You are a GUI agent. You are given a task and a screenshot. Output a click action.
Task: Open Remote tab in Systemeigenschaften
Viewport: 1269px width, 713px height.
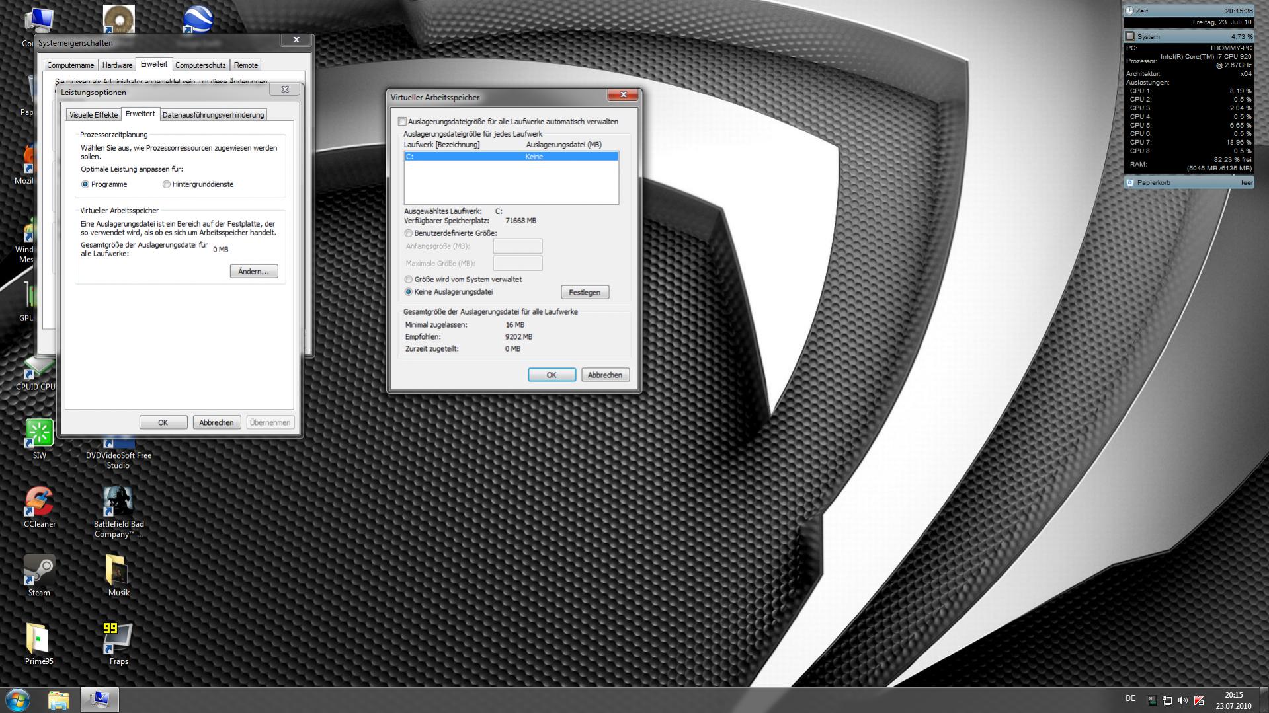245,65
